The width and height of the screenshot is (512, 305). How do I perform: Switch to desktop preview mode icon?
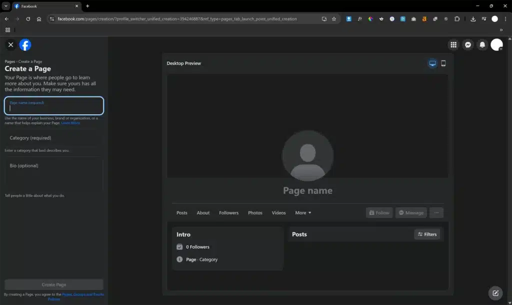coord(432,63)
